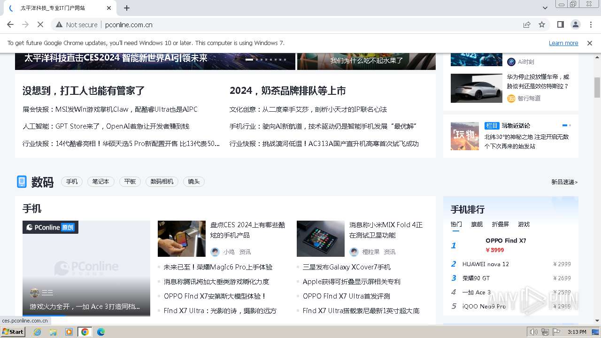Toggle the browser side panel icon

pyautogui.click(x=560, y=24)
